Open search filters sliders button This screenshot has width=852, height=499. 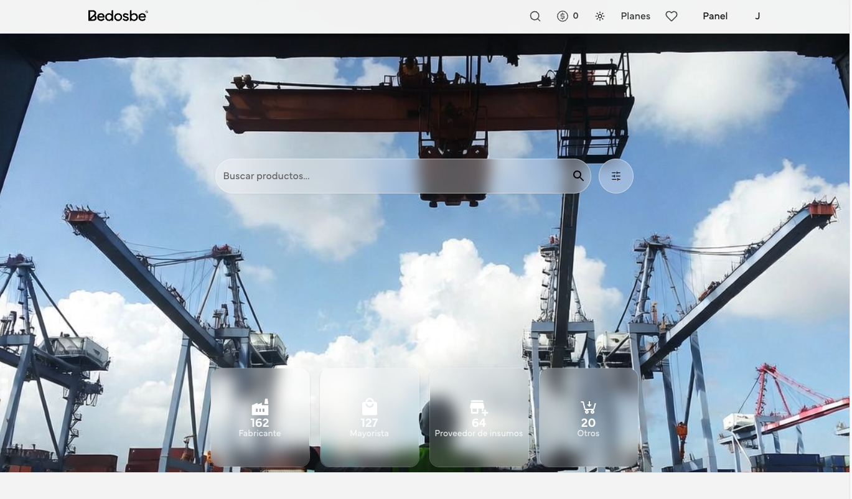[x=616, y=176]
